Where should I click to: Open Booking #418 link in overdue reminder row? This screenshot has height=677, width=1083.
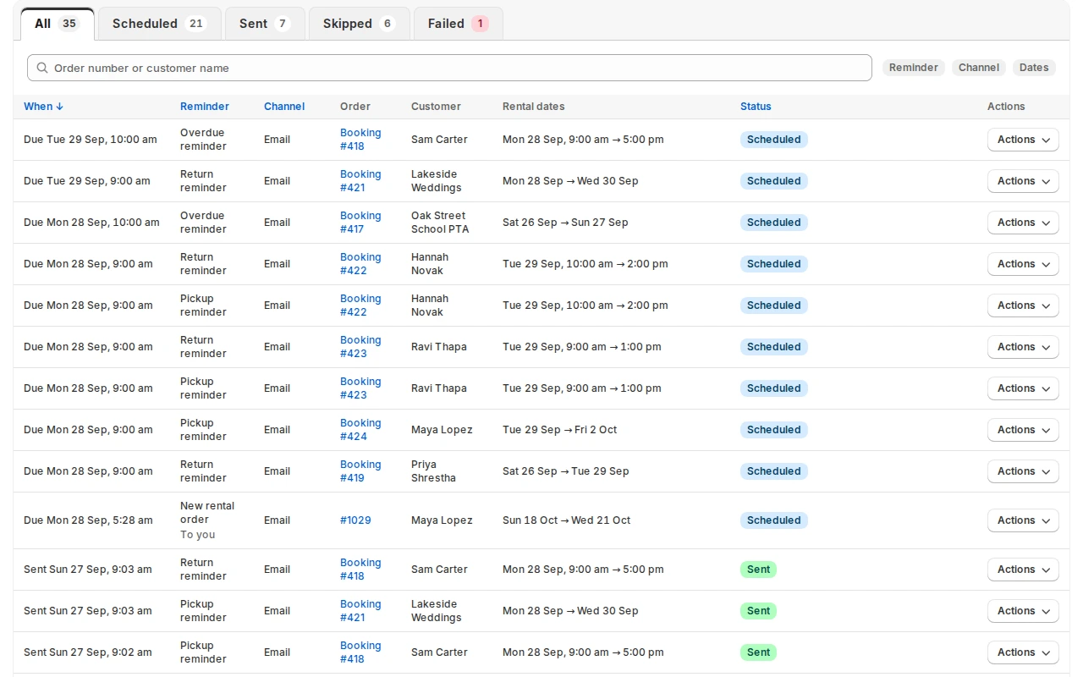click(x=360, y=140)
